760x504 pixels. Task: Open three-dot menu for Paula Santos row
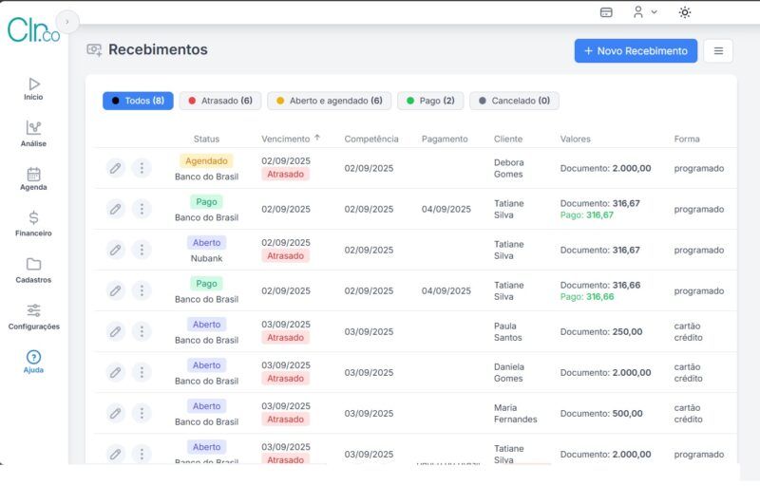142,331
